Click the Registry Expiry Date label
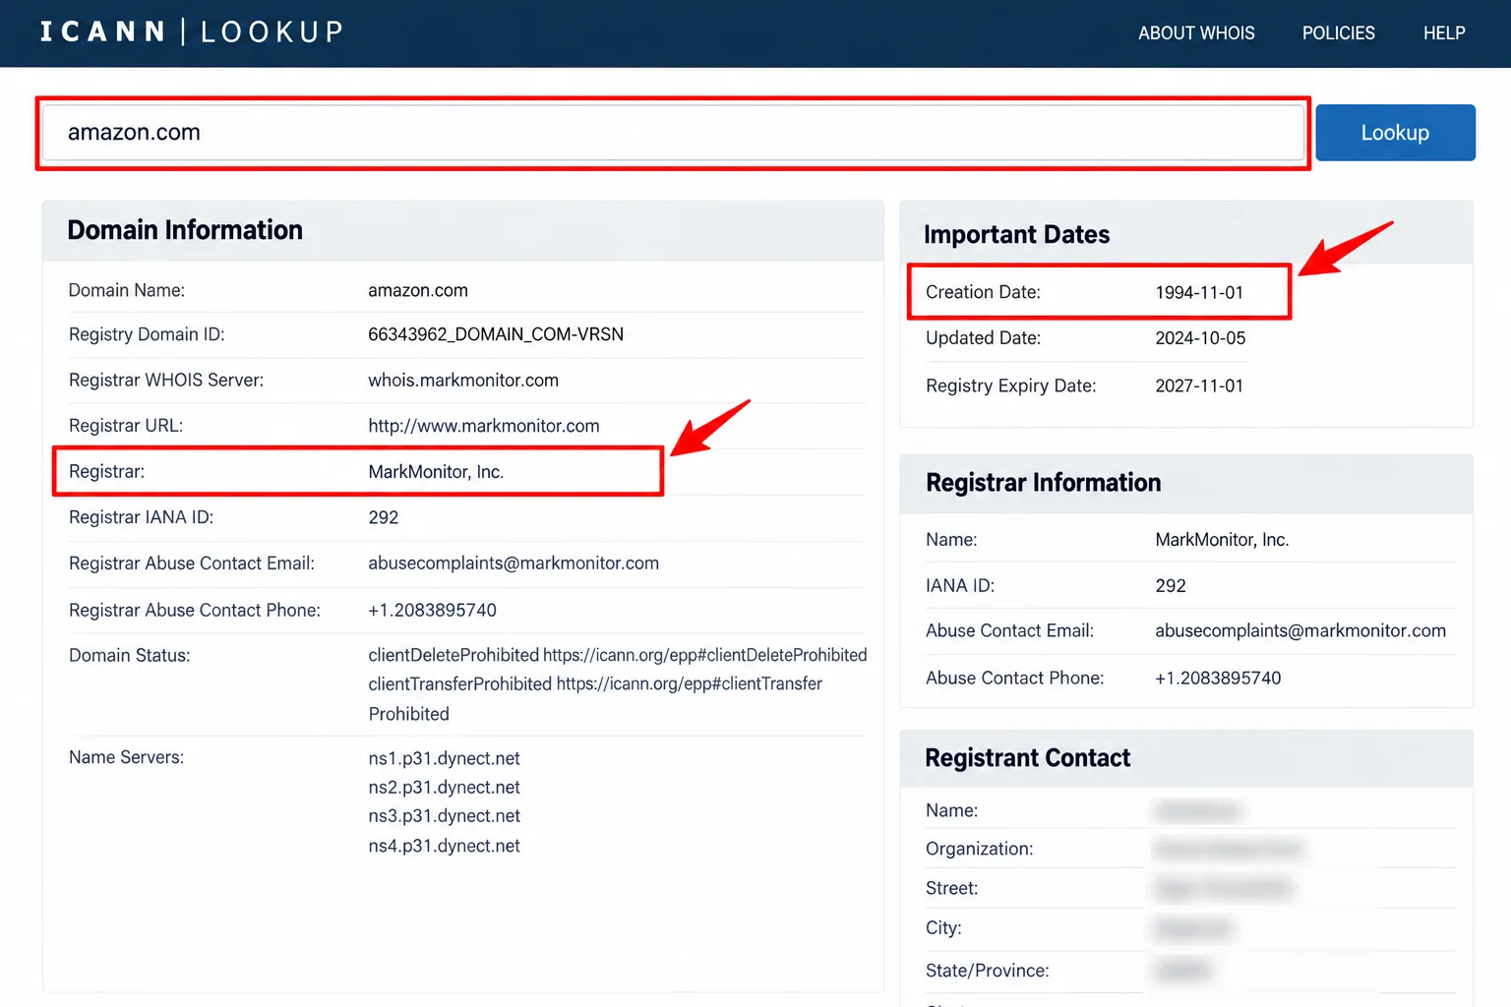The height and width of the screenshot is (1007, 1511). pos(1011,385)
